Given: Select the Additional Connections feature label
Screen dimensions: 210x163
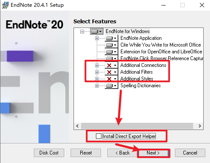Looking at the screenshot, I should coord(143,65).
